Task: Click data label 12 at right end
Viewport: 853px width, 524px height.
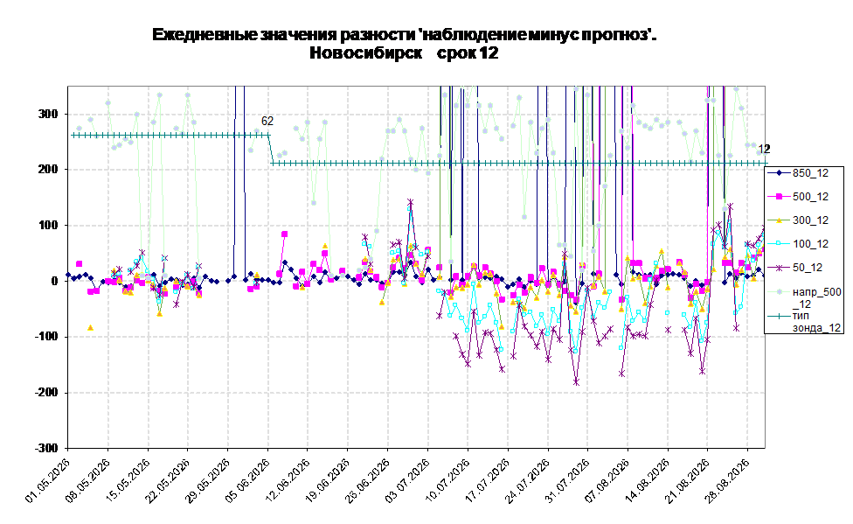Action: [764, 149]
